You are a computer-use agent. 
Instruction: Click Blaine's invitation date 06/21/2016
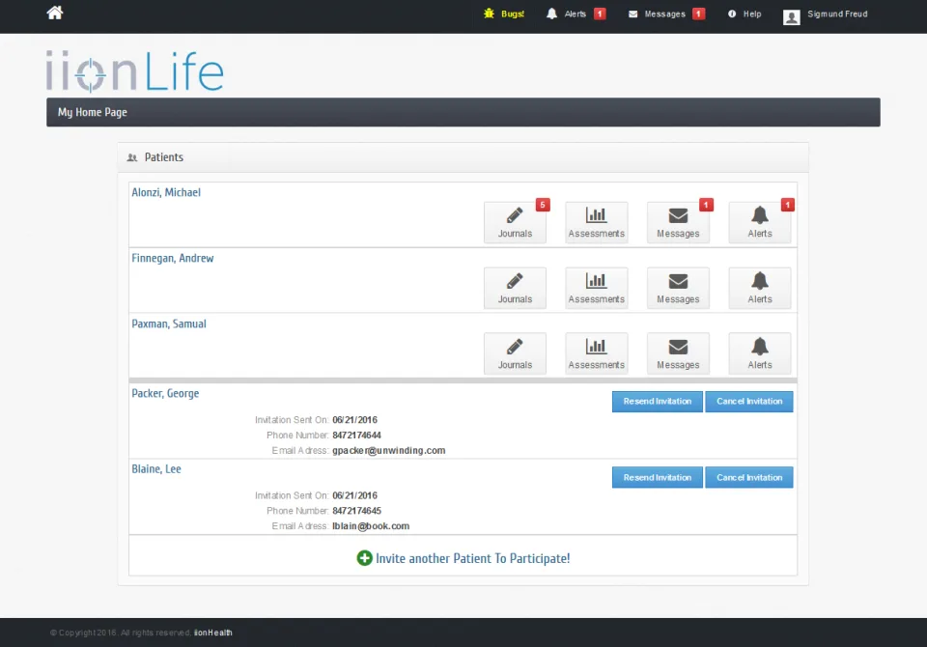(354, 495)
